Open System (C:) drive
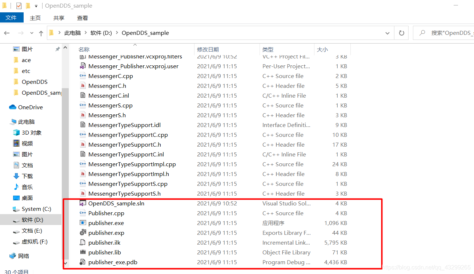Image resolution: width=474 pixels, height=274 pixels. [36, 209]
